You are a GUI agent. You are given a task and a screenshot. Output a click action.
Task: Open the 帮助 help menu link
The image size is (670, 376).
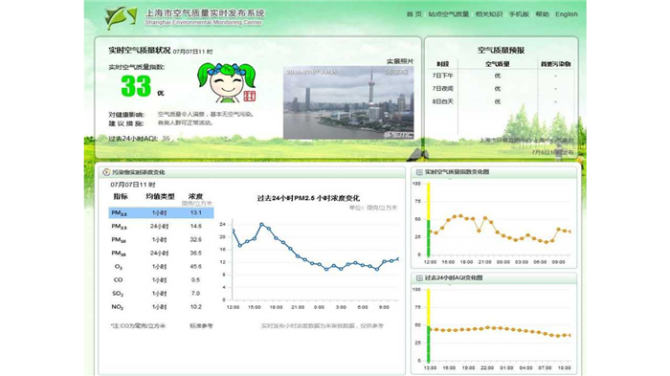click(x=543, y=14)
